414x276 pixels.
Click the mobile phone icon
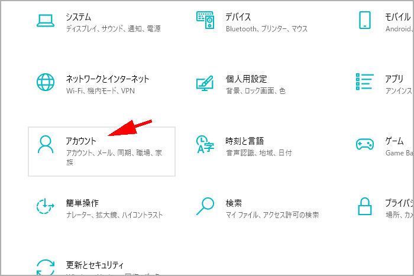[364, 21]
